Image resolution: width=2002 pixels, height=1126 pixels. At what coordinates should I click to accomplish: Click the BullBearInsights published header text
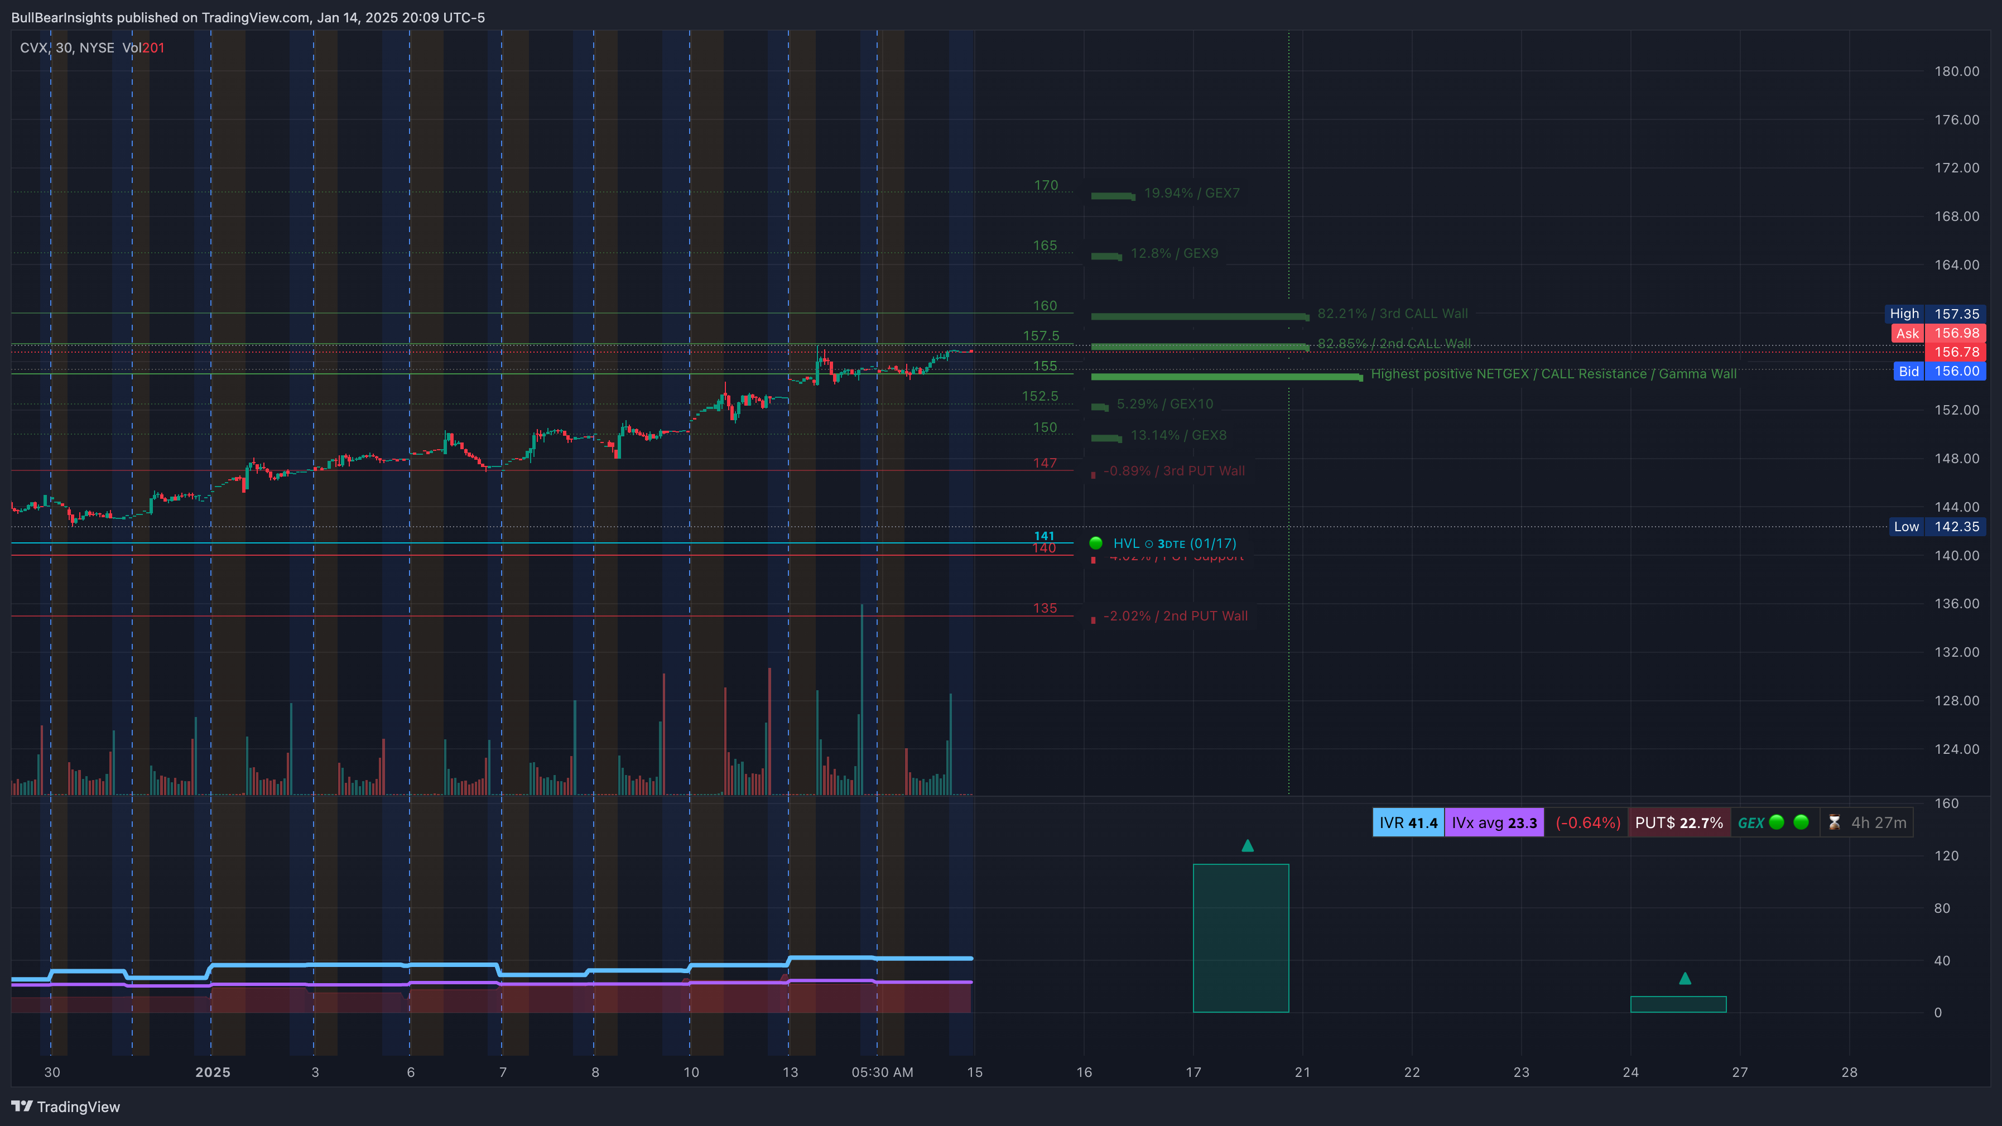tap(248, 18)
